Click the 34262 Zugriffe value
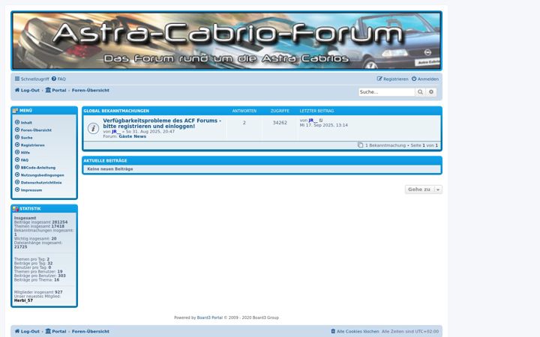Screen dimensions: 540x337 tap(280, 123)
